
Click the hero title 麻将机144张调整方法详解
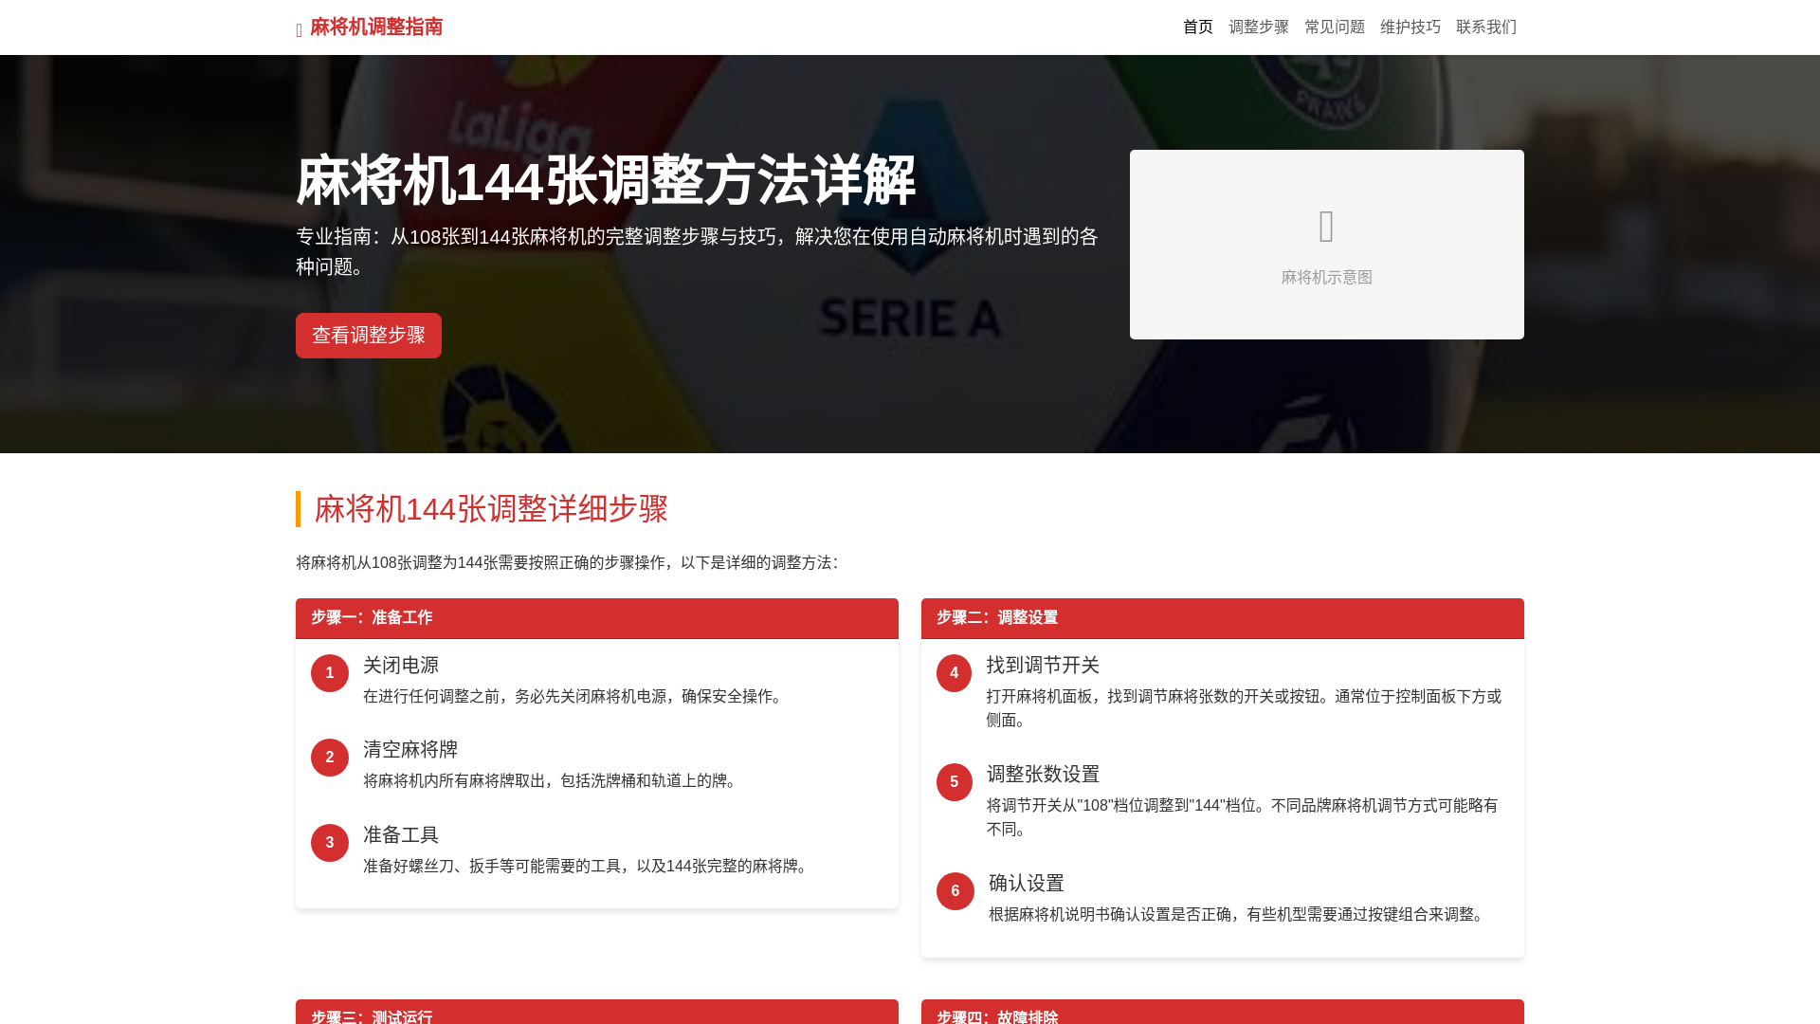[x=606, y=180]
